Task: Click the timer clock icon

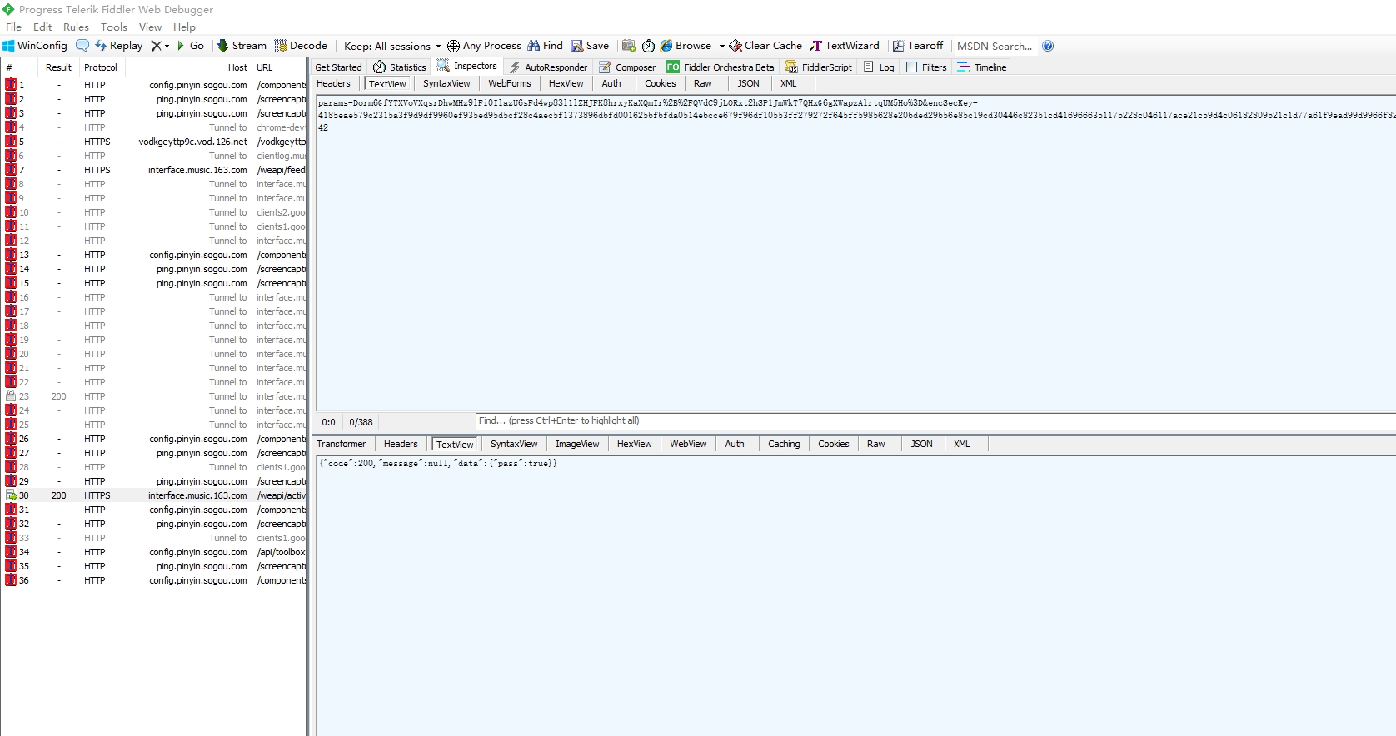Action: pyautogui.click(x=648, y=46)
